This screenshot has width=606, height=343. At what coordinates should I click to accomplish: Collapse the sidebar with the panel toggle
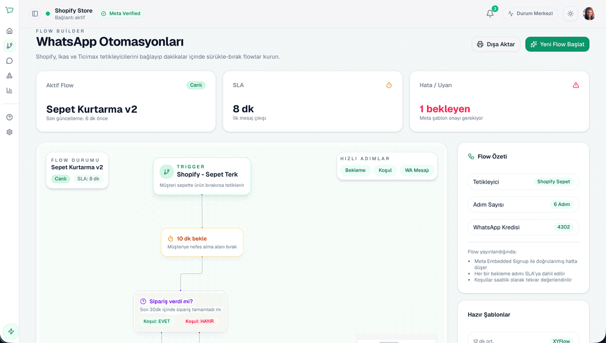[x=34, y=13]
